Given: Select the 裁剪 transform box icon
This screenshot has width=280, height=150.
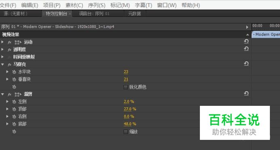Looking at the screenshot, I should 18,94.
